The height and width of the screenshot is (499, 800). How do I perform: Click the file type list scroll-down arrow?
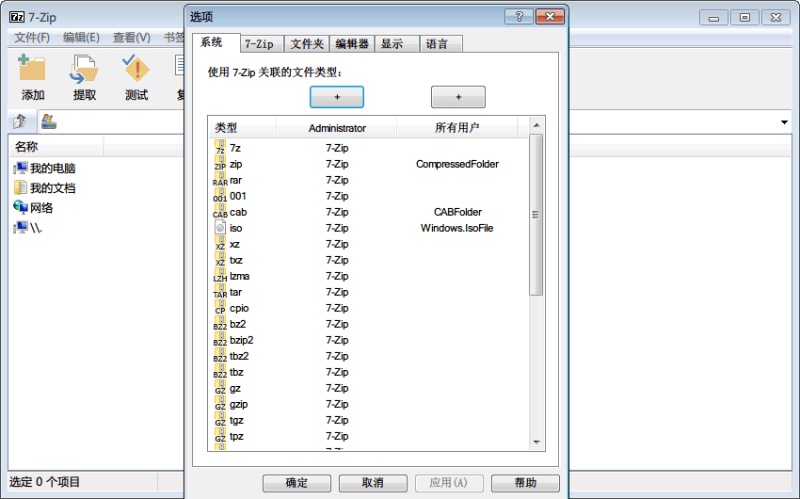[x=536, y=441]
